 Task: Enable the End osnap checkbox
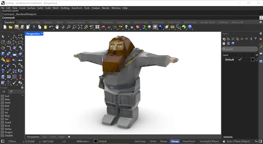coord(2,96)
